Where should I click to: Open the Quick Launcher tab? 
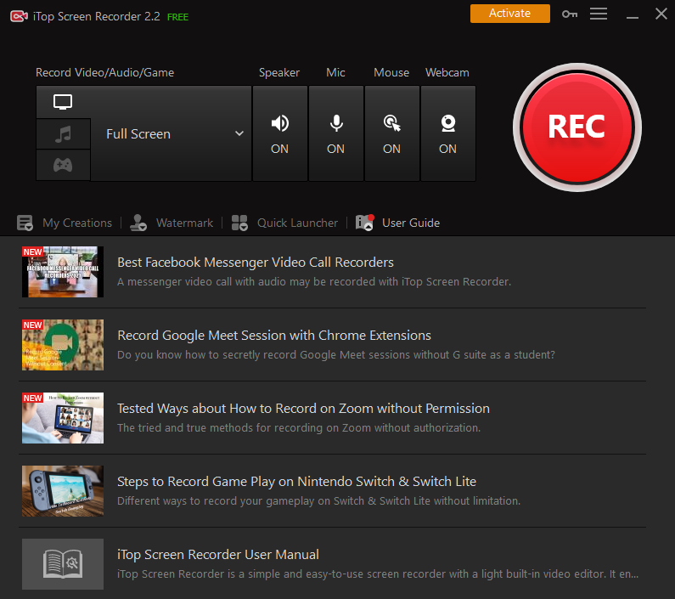click(286, 223)
